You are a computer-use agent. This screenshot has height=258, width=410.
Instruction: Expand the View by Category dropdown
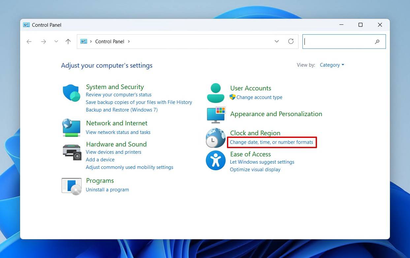pyautogui.click(x=332, y=65)
